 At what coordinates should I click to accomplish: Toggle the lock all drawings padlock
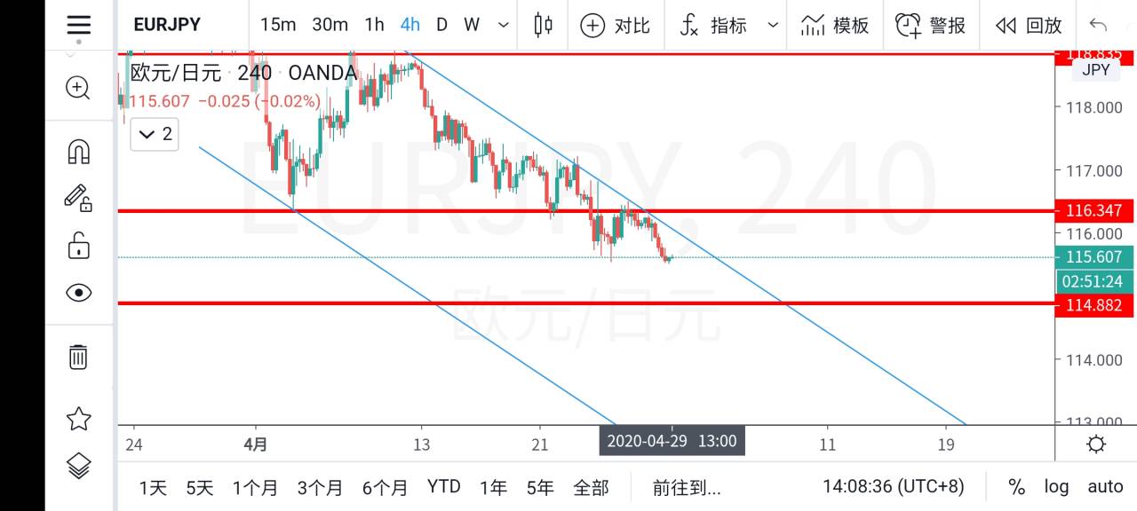point(78,246)
